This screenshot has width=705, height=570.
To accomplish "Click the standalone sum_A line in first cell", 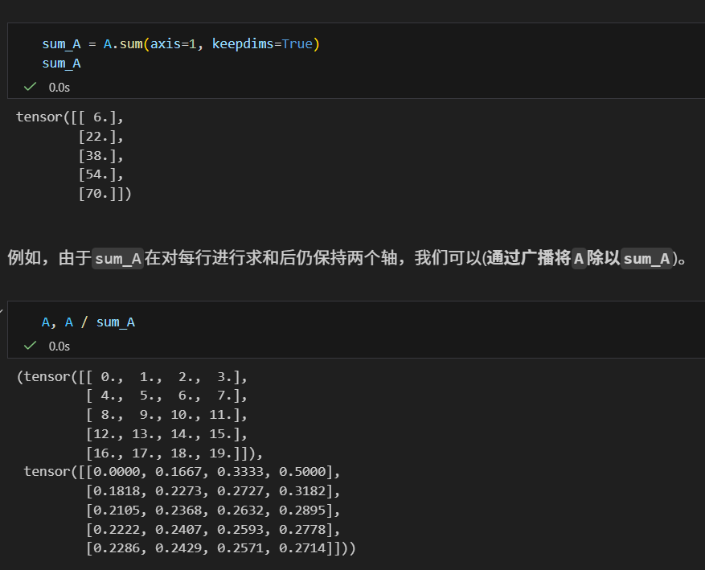I will pos(61,63).
